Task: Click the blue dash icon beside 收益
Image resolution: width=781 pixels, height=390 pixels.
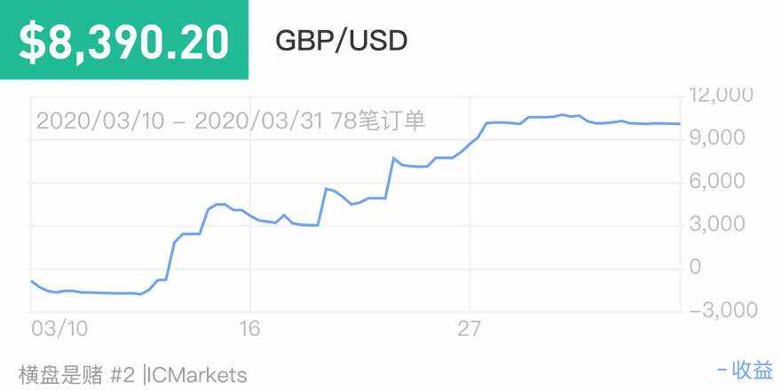Action: (722, 370)
